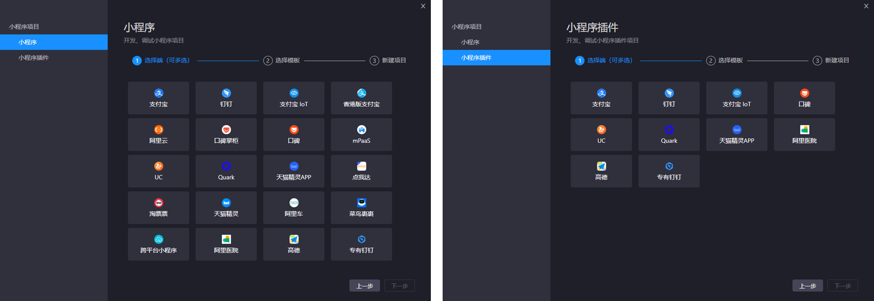Select the 阿里云 platform tile

click(158, 135)
